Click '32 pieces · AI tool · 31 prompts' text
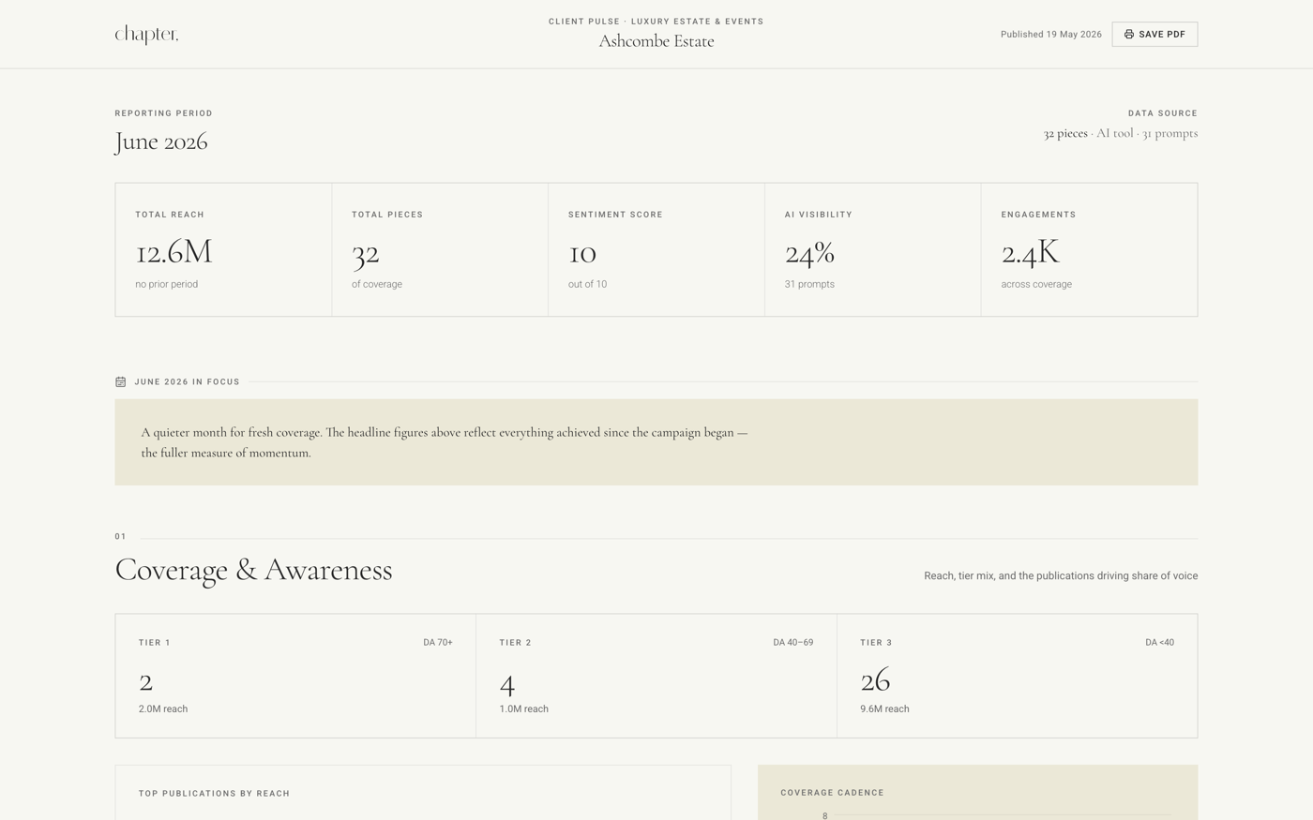 [1121, 133]
